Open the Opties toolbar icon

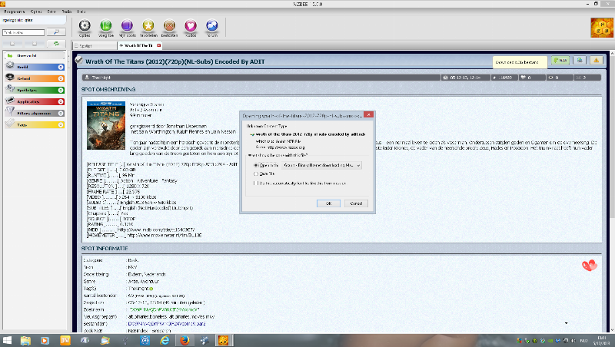pyautogui.click(x=85, y=25)
